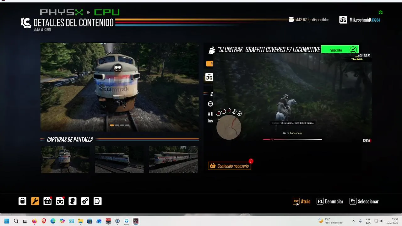Click the mouse icon beside Seleccionar
402x226 pixels.
pos(353,201)
